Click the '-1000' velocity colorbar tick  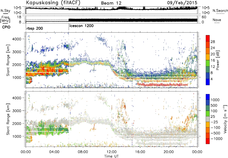pyautogui.click(x=217, y=139)
